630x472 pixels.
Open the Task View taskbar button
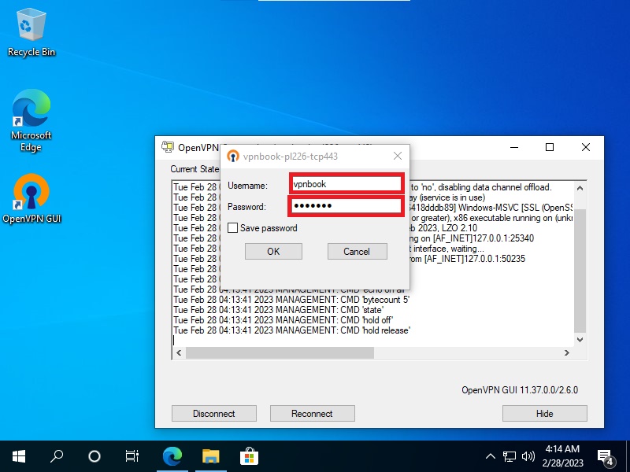[132, 455]
